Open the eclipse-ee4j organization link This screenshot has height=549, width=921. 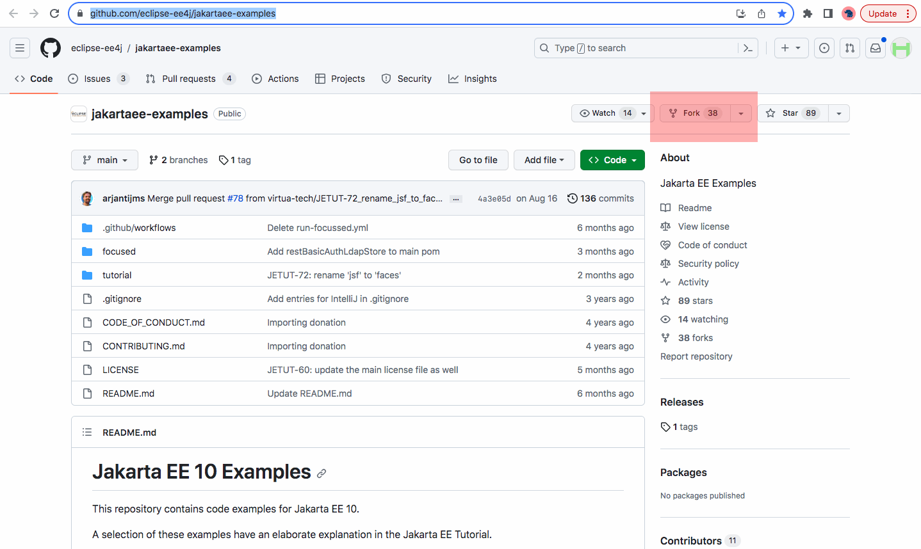(97, 48)
